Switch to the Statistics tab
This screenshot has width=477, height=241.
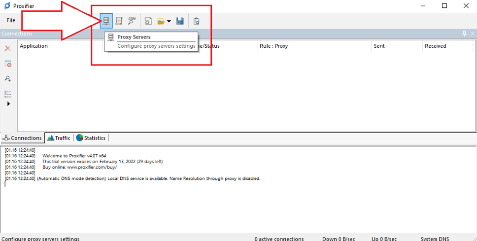(x=91, y=138)
